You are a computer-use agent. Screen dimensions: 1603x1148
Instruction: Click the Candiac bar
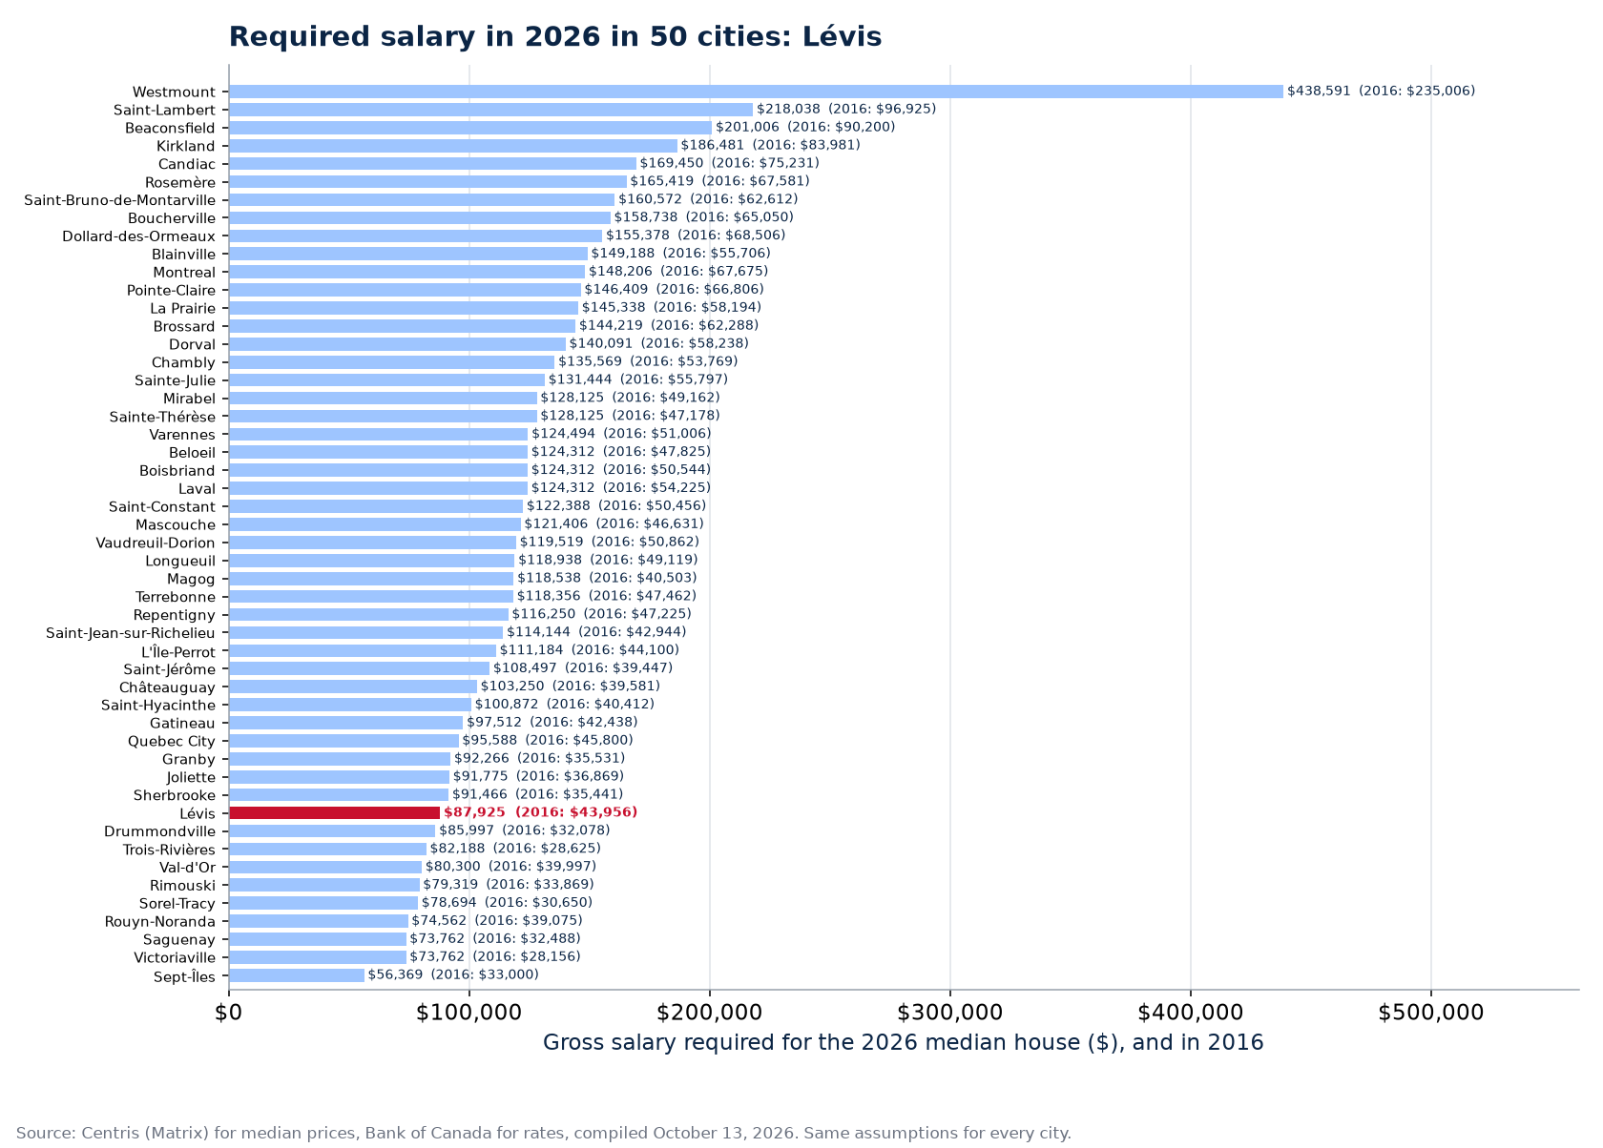coord(432,164)
